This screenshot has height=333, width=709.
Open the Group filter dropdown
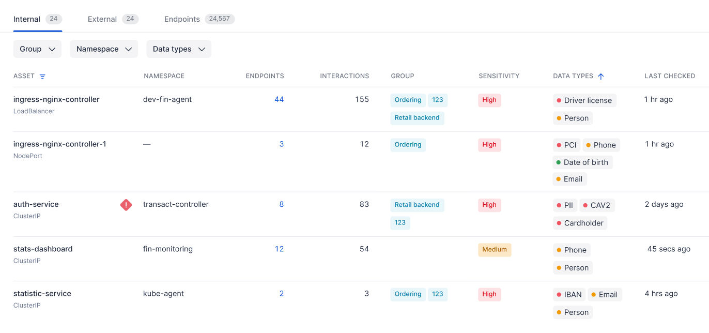[x=37, y=49]
